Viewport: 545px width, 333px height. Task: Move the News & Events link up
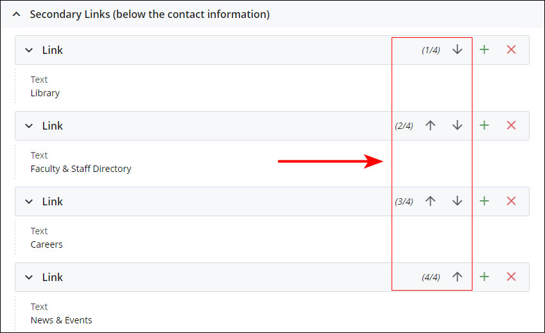coord(457,277)
